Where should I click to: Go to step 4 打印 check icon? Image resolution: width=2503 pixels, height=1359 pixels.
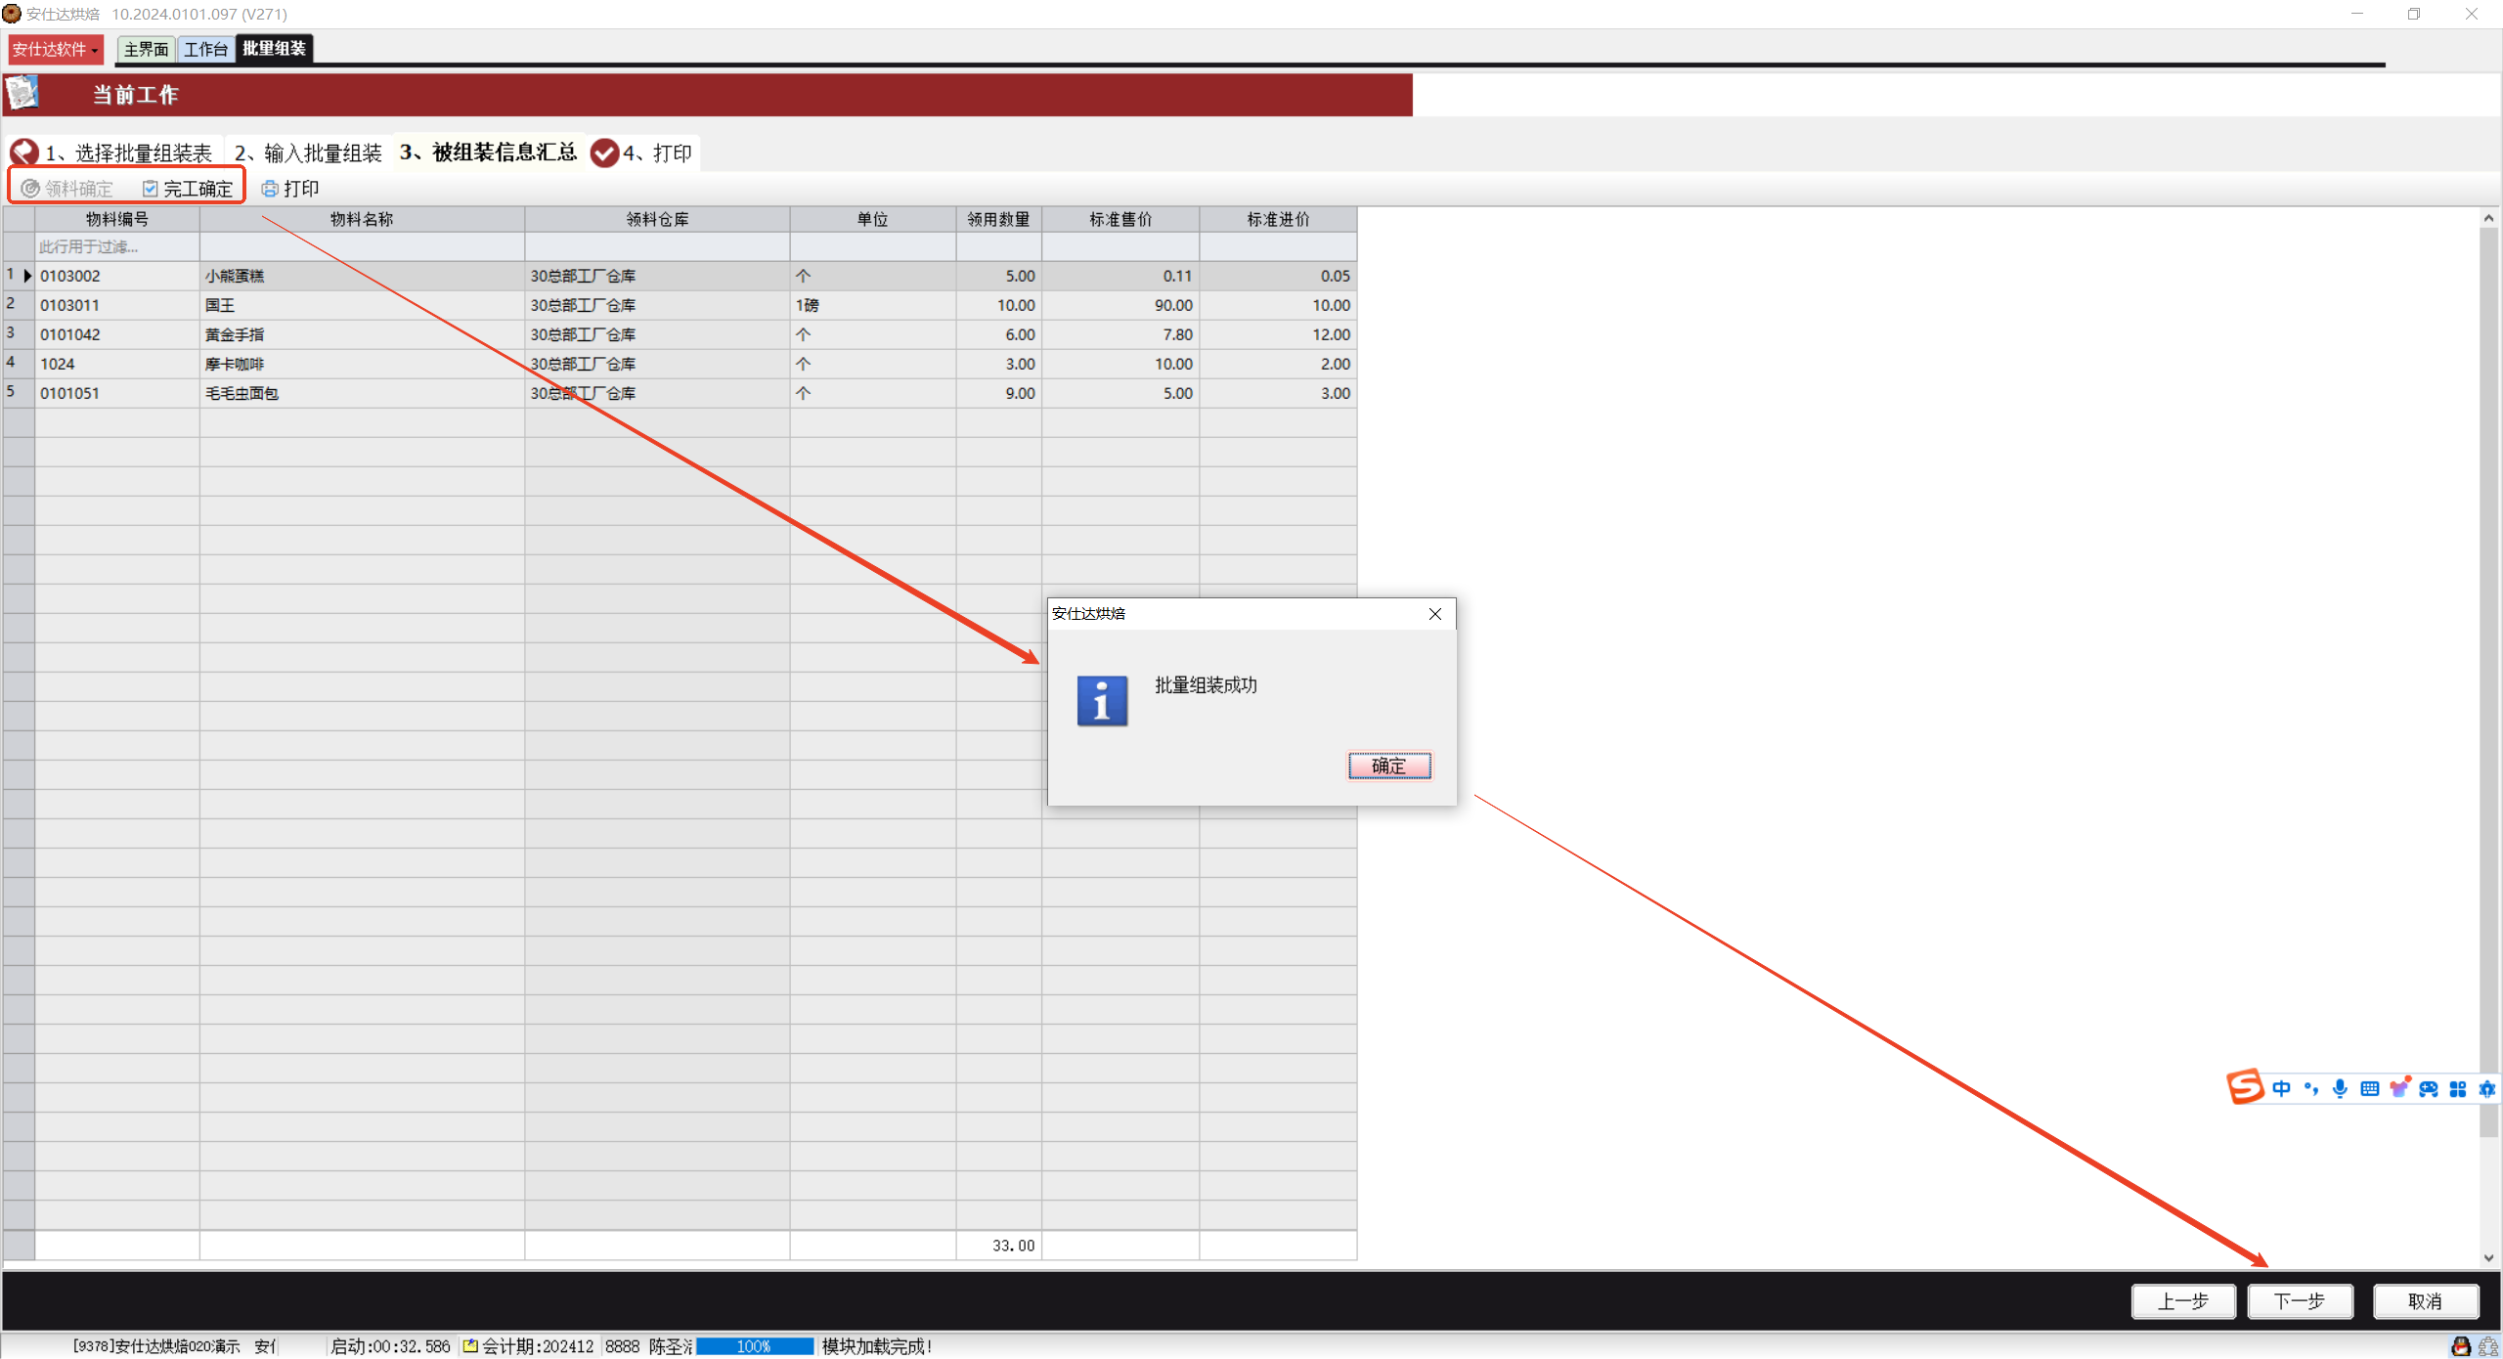(x=605, y=153)
